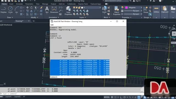Select the Rectangle draw tool
Viewport: 176px width, 99px height.
21,8
